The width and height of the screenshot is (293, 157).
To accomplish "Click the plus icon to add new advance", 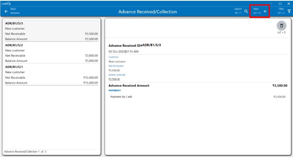I will click(265, 12).
